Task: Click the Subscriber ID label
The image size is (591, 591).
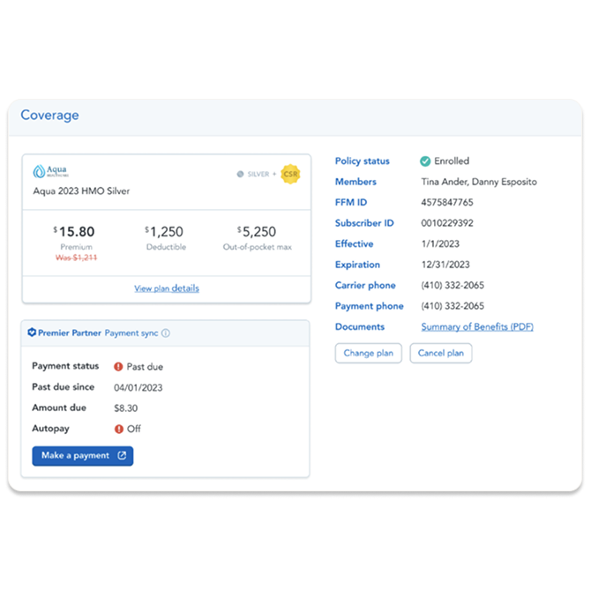Action: [x=364, y=223]
